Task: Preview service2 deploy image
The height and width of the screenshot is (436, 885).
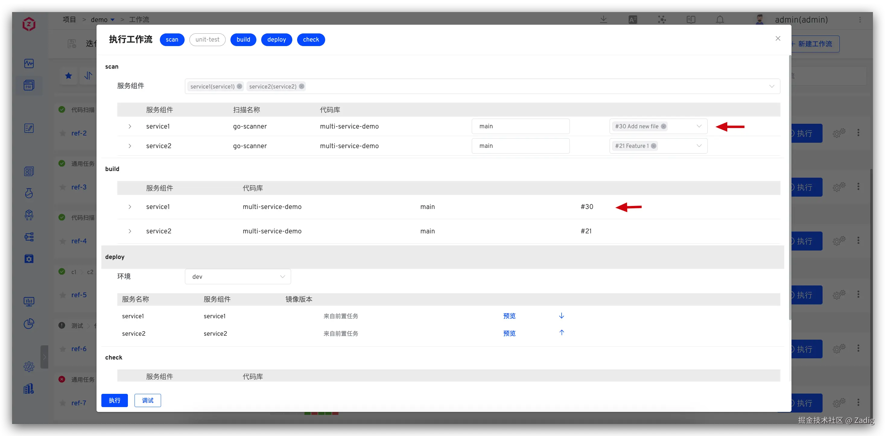Action: click(509, 333)
